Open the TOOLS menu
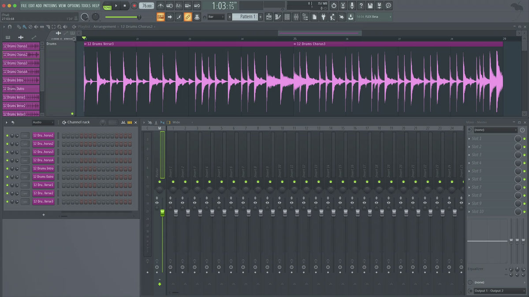This screenshot has height=297, width=529. (x=86, y=6)
